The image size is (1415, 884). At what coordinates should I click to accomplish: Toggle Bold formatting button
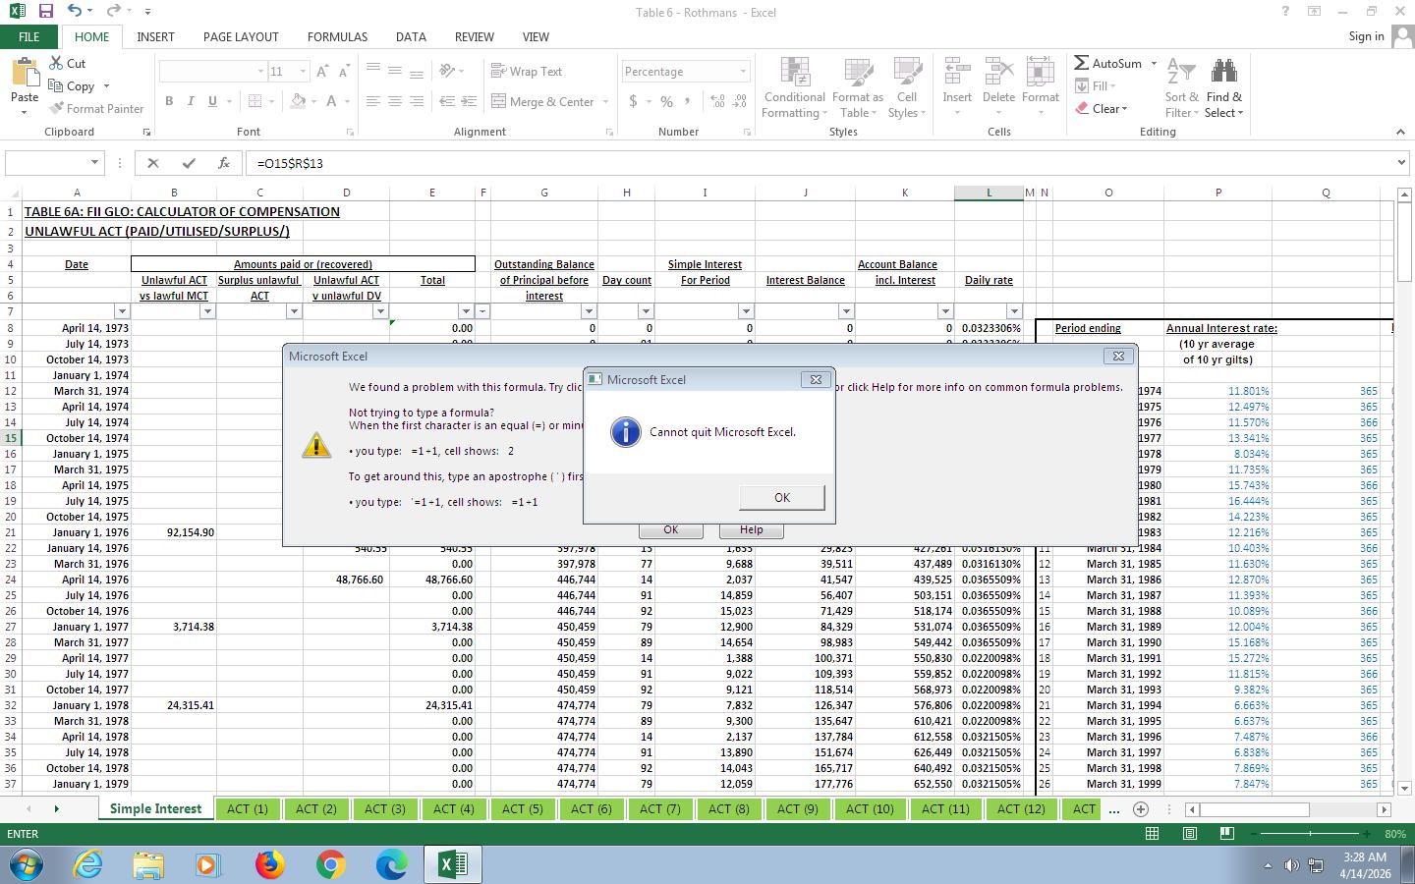tap(169, 101)
